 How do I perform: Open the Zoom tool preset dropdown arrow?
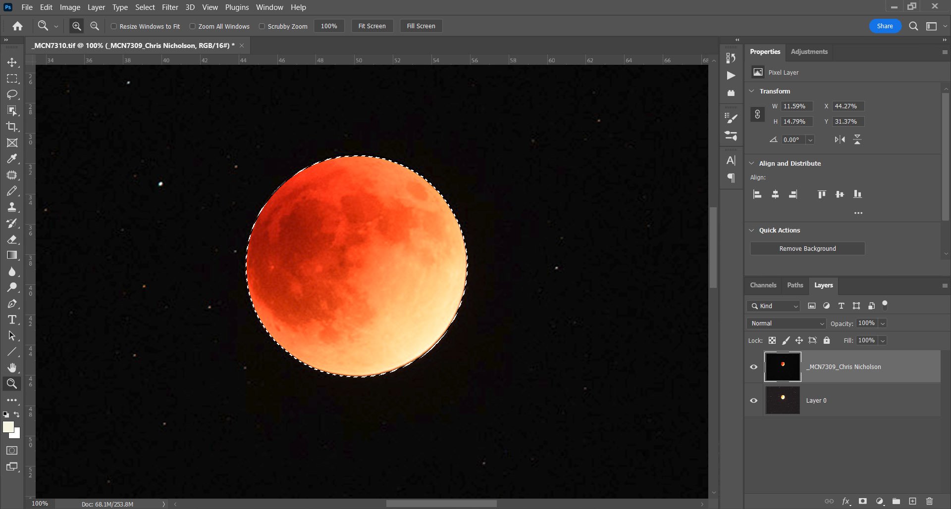click(x=56, y=27)
